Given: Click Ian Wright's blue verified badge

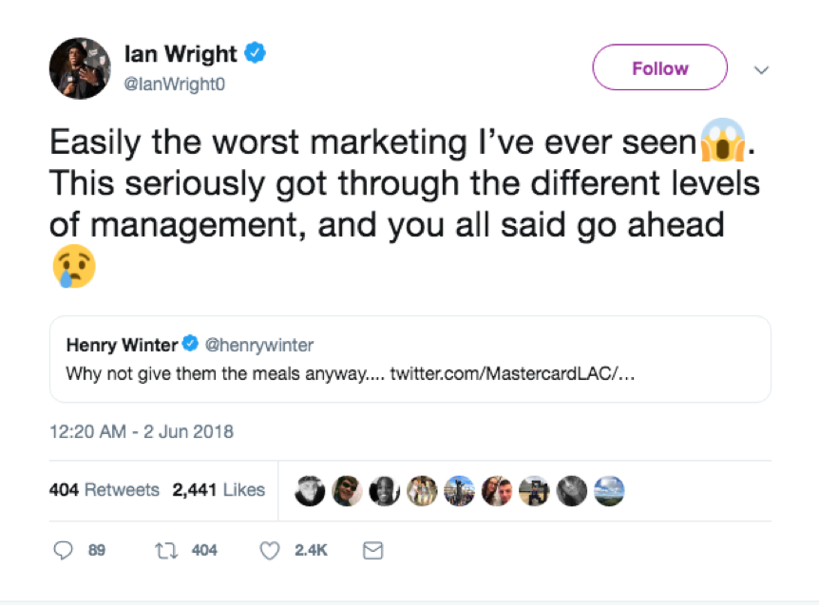Looking at the screenshot, I should point(255,53).
